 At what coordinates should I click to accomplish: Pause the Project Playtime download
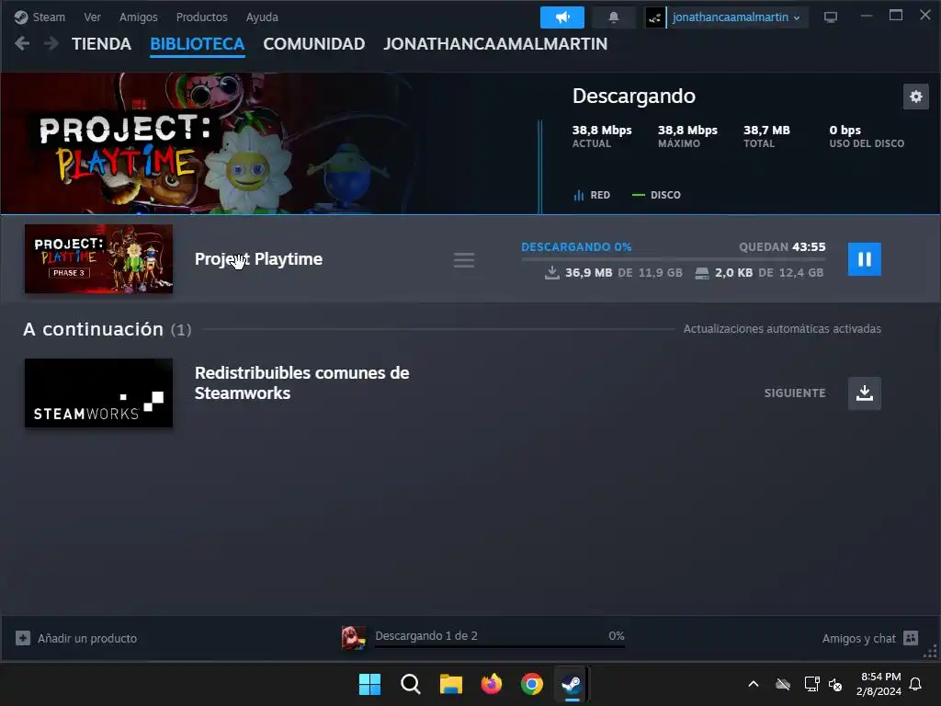tap(864, 259)
